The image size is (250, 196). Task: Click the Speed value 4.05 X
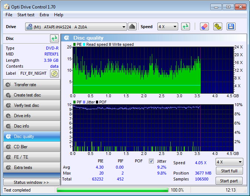(201, 163)
